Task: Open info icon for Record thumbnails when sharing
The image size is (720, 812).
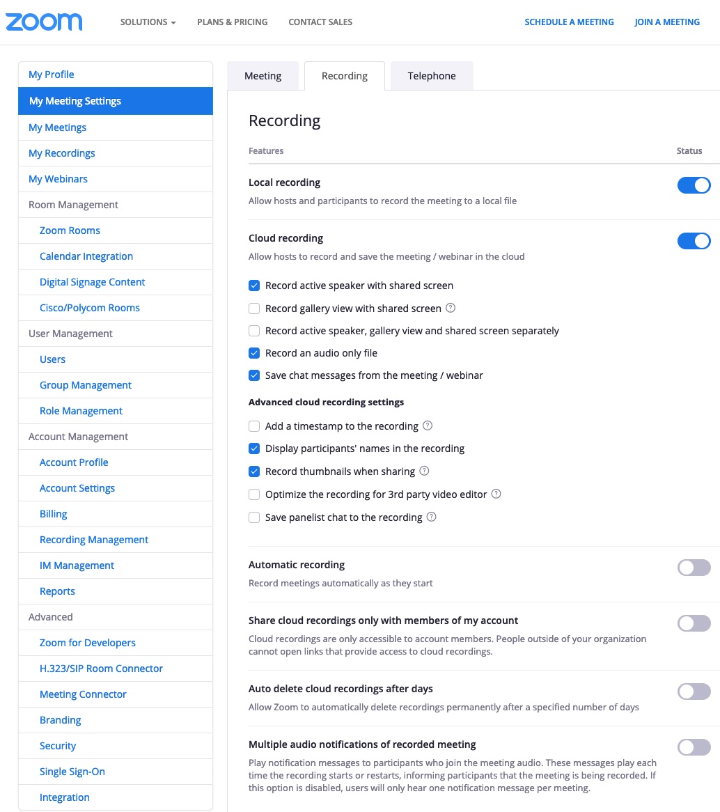Action: [x=424, y=471]
